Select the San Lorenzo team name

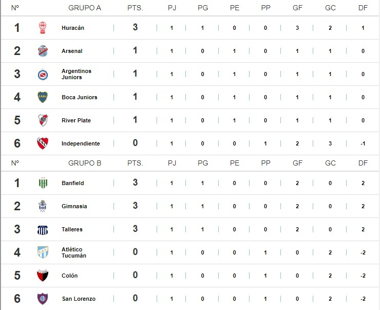(x=78, y=299)
